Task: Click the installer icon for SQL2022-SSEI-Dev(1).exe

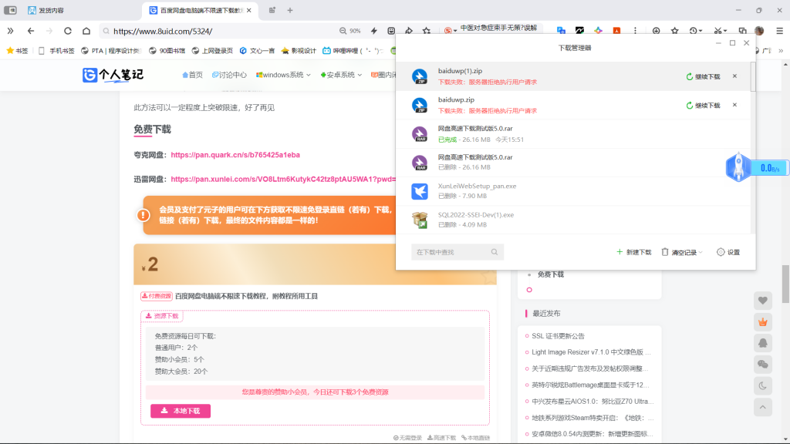Action: 420,220
